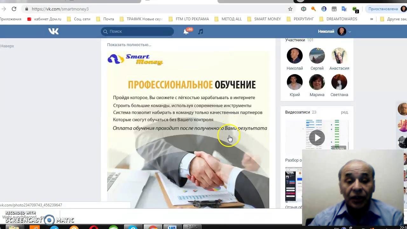Open the МЕТОД ALL bookmark folder
Image resolution: width=407 pixels, height=229 pixels.
[228, 19]
